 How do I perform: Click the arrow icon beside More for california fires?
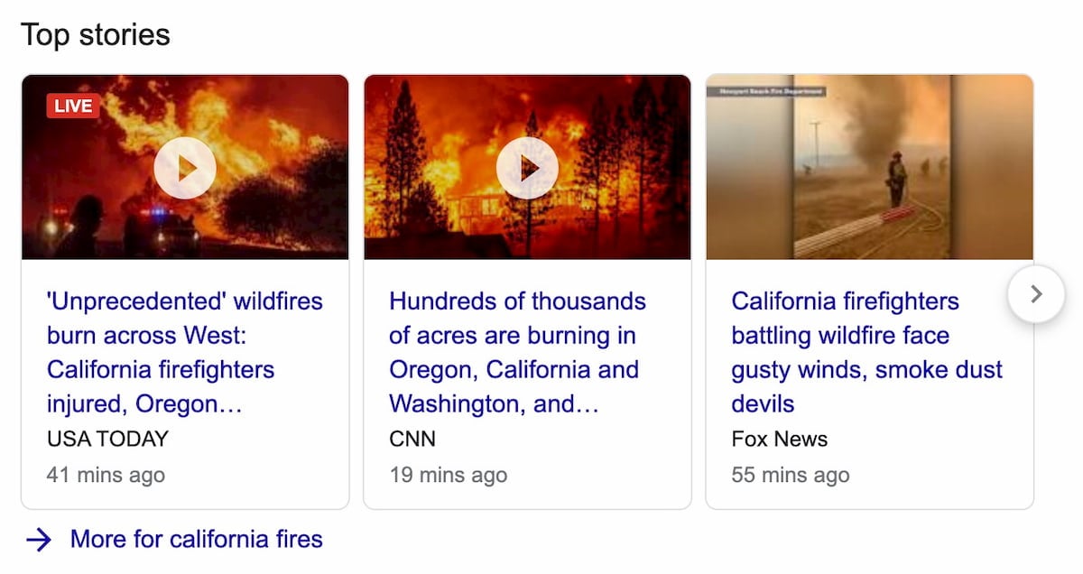[x=39, y=540]
